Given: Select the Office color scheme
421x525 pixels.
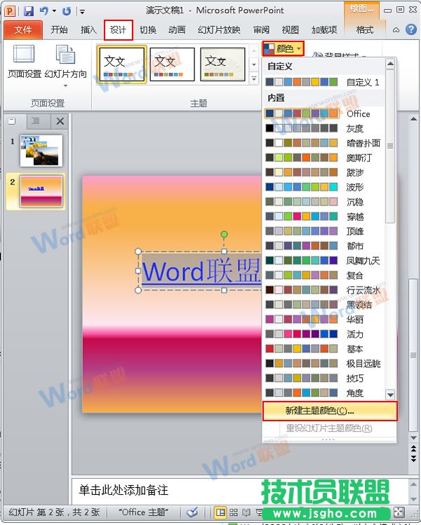Looking at the screenshot, I should point(329,114).
